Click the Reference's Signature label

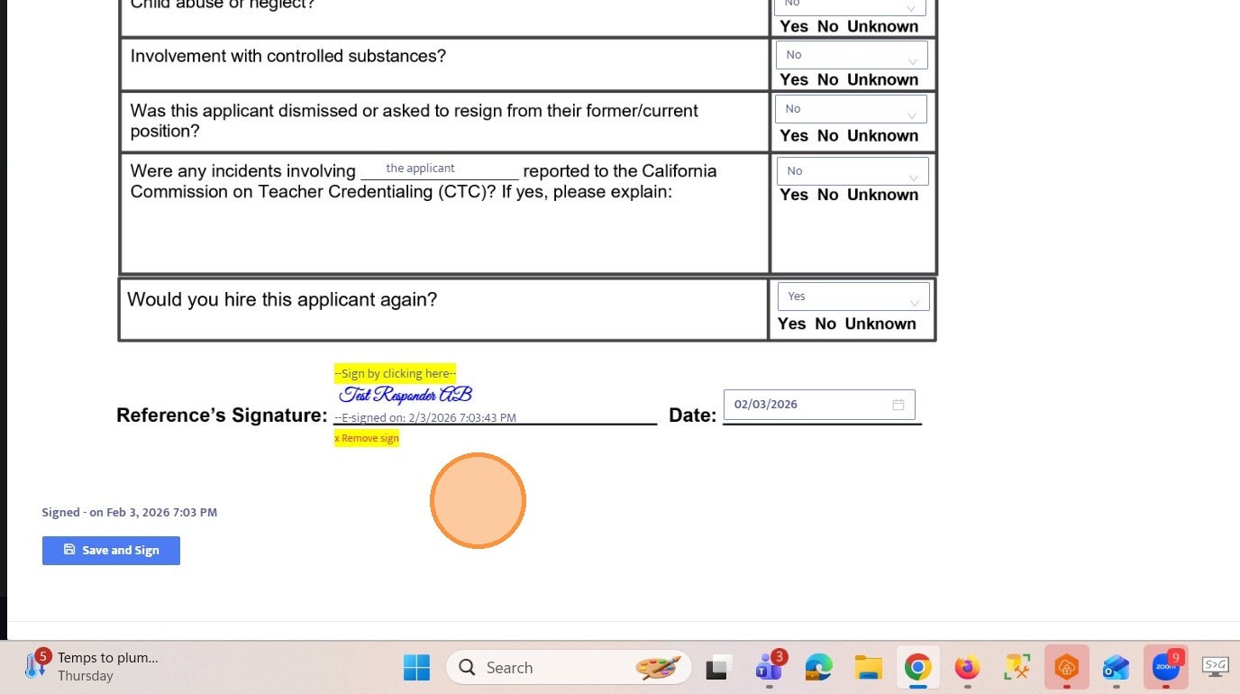click(x=222, y=415)
